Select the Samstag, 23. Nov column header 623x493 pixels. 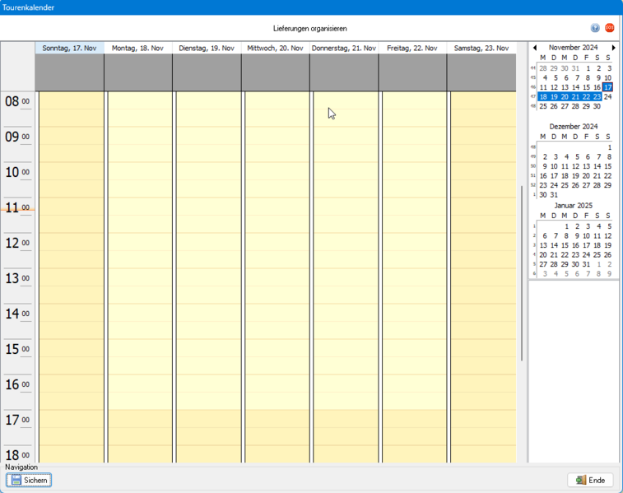tap(481, 48)
